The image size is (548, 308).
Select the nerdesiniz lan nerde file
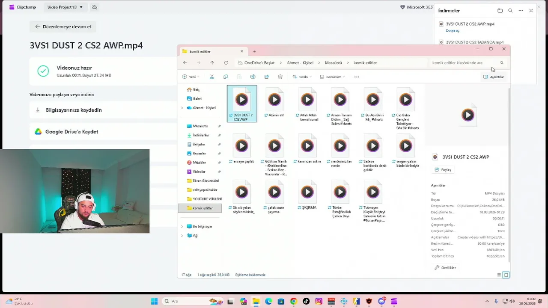(340, 151)
